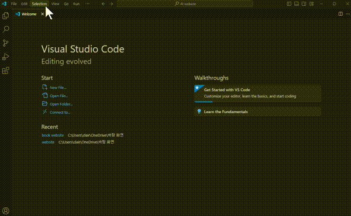Click the Open Folder... link

click(x=61, y=104)
